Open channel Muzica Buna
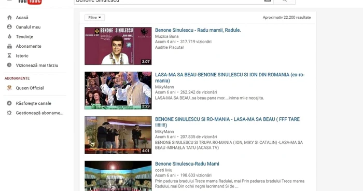 (x=166, y=36)
